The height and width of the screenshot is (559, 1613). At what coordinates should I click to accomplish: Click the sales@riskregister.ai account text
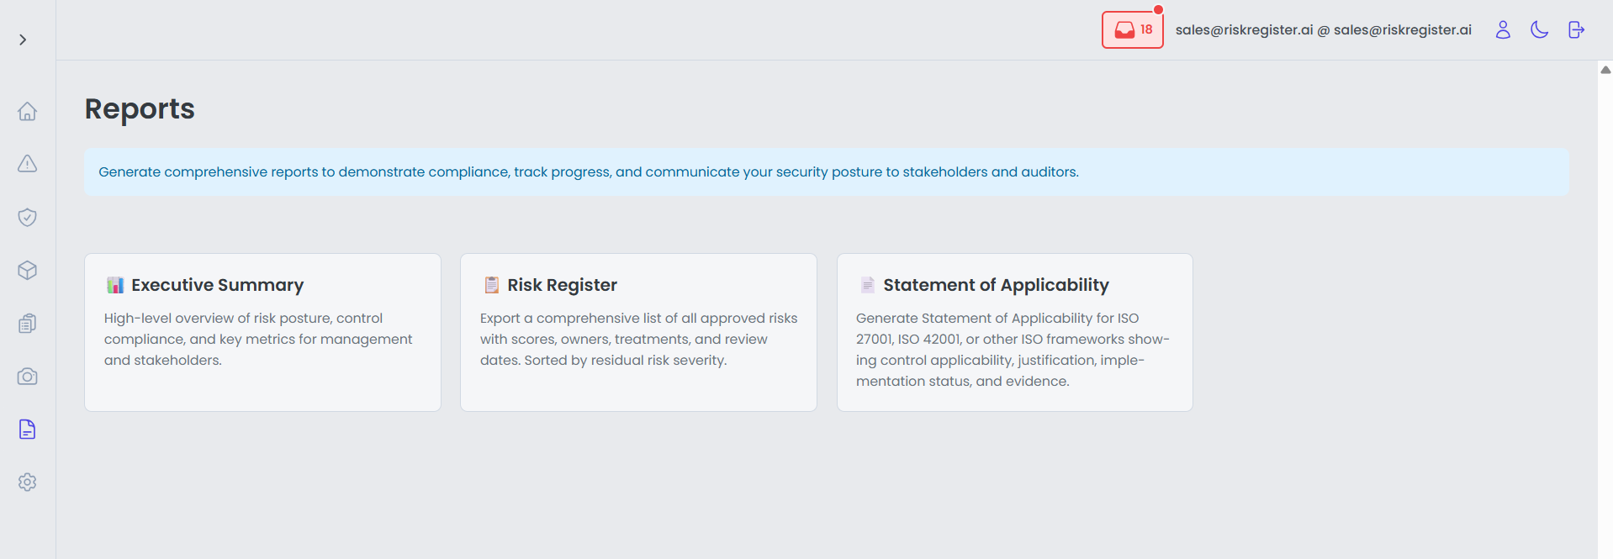click(1323, 30)
